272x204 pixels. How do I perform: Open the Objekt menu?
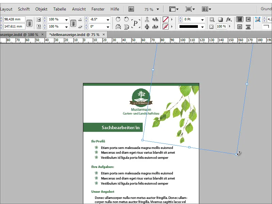41,9
